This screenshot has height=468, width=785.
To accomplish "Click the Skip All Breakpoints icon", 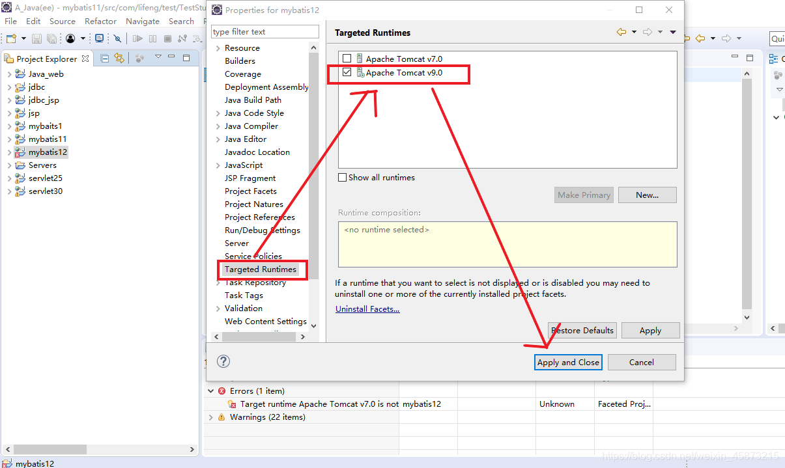I will tap(117, 39).
